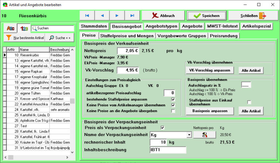Filter with Nur bestimmte Artikel
The image size is (280, 163).
pyautogui.click(x=24, y=38)
